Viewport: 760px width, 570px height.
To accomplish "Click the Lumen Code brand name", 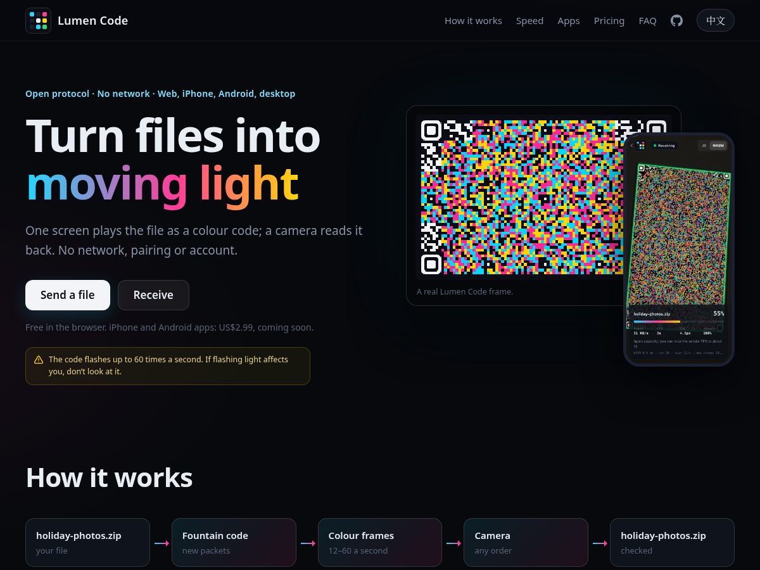I will click(92, 20).
